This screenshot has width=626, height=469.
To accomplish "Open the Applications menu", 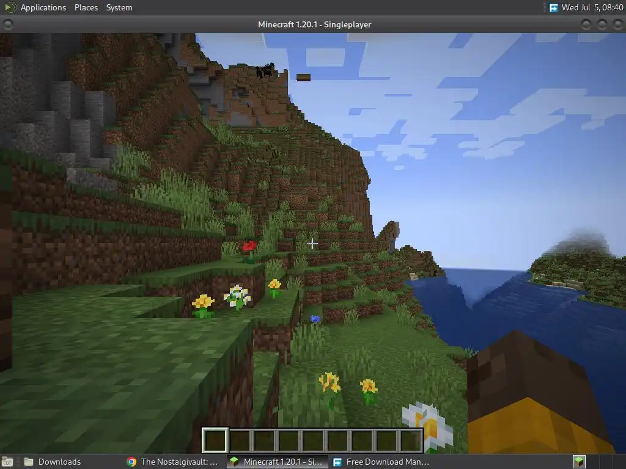I will click(x=43, y=7).
